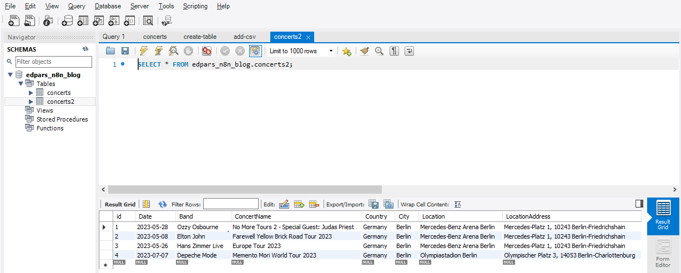681x273 pixels.
Task: Expand the concerts table tree node
Action: pyautogui.click(x=31, y=93)
